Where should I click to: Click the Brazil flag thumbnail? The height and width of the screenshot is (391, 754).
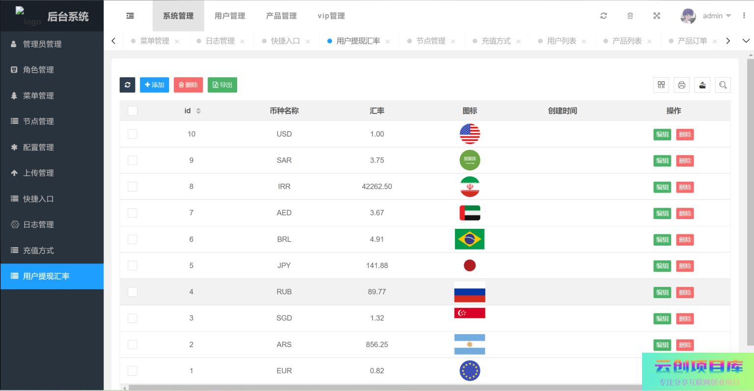click(x=470, y=239)
